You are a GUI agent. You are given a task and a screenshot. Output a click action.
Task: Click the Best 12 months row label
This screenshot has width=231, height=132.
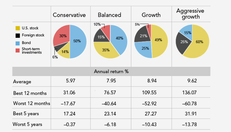pyautogui.click(x=30, y=92)
